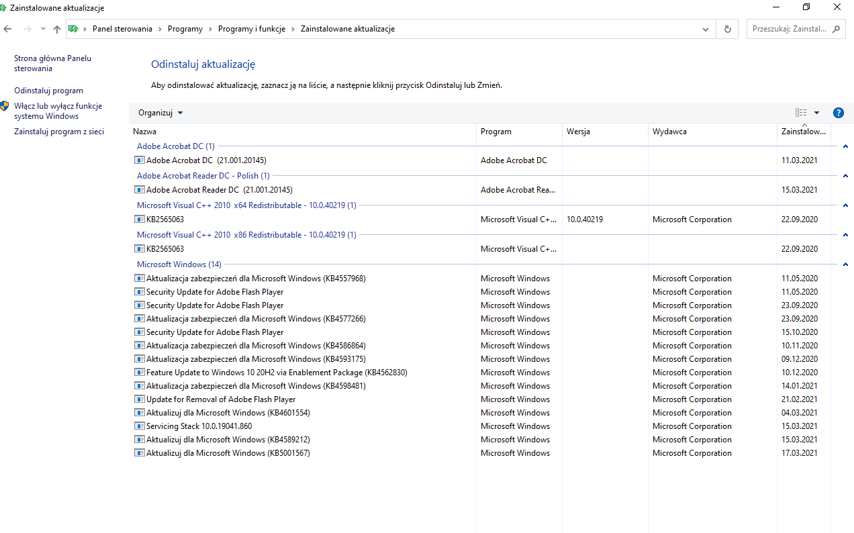Image resolution: width=854 pixels, height=533 pixels.
Task: Sort by Zainstalowano column header
Action: tap(804, 132)
